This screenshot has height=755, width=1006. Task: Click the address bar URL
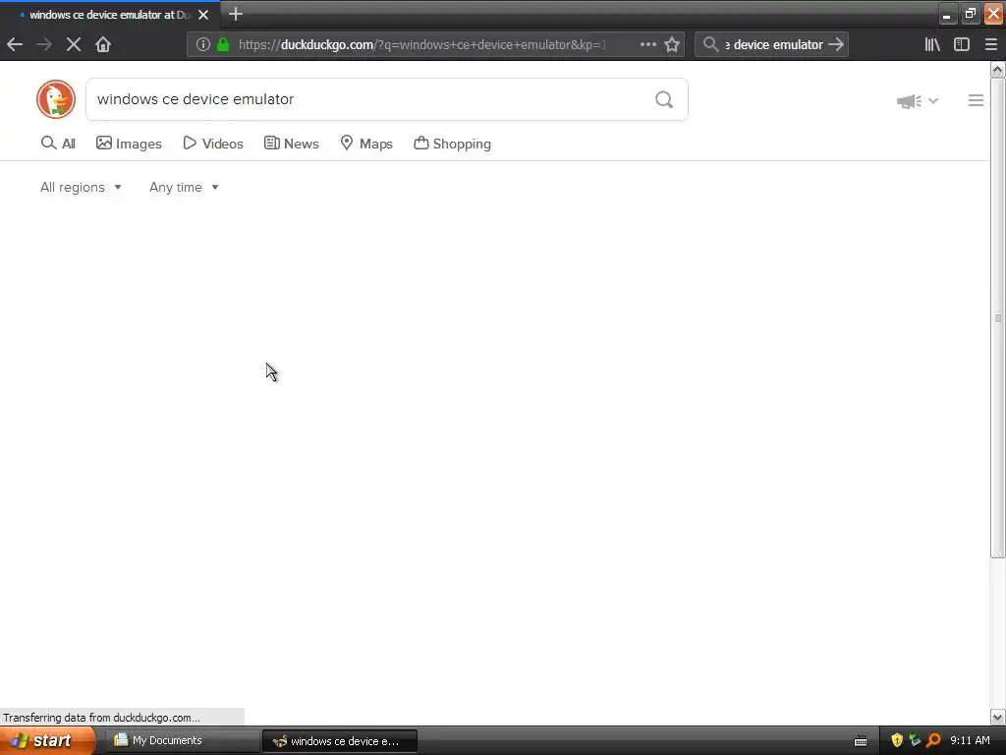421,44
